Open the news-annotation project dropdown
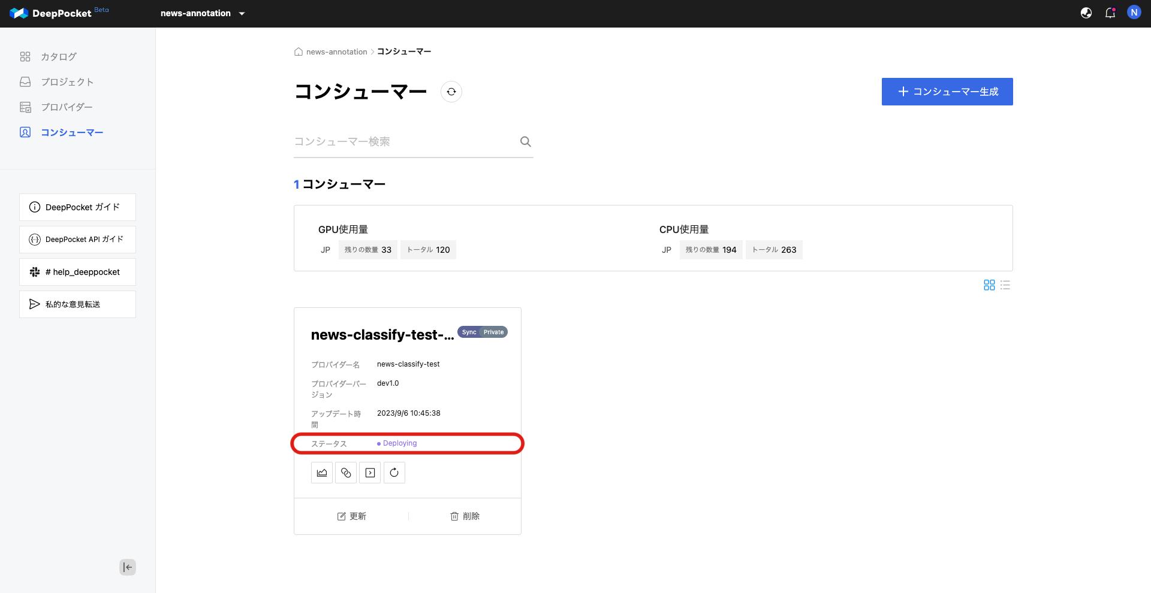This screenshot has width=1151, height=593. 203,13
